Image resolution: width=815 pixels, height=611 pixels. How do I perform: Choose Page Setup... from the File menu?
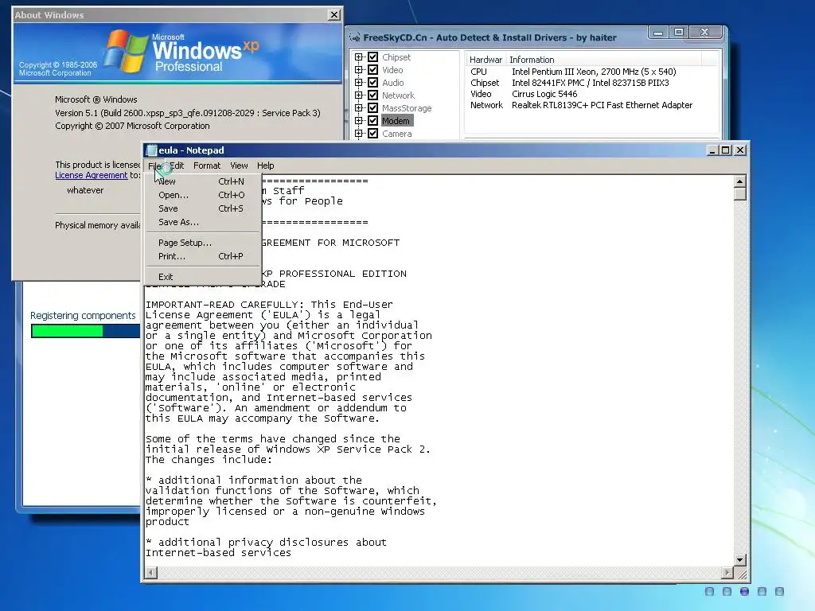pyautogui.click(x=201, y=243)
